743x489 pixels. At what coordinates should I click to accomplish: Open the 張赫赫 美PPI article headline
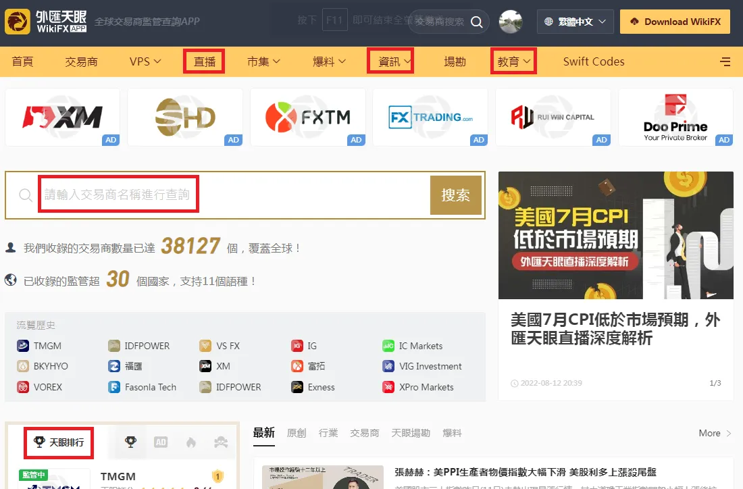coord(526,472)
